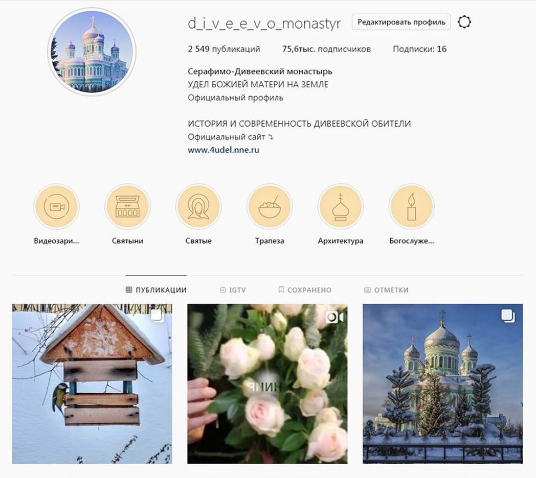Open the pink roses video thumbnail
The image size is (536, 478).
point(267,384)
